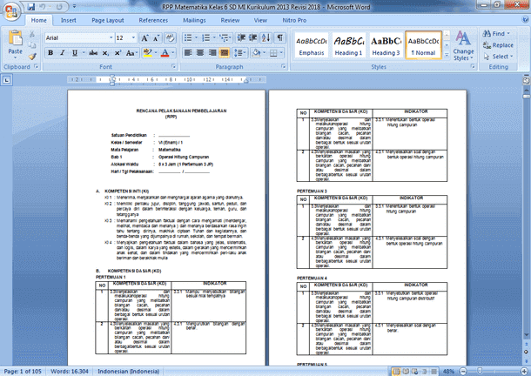Open the font color dropdown arrow
This screenshot has height=376, width=531.
click(172, 53)
